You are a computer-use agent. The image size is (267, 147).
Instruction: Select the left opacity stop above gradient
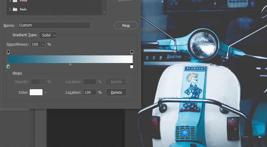(x=8, y=52)
